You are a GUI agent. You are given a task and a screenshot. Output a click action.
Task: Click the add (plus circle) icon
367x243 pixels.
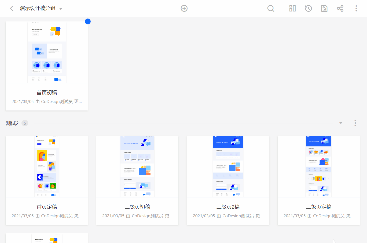pyautogui.click(x=184, y=8)
